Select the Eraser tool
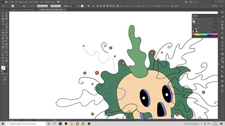 point(6,27)
